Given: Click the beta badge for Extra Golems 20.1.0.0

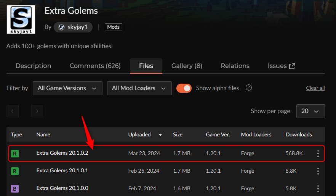Looking at the screenshot, I should pyautogui.click(x=15, y=189).
